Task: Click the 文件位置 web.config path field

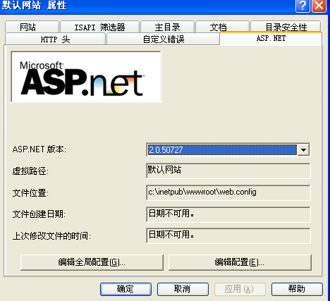Action: point(228,192)
